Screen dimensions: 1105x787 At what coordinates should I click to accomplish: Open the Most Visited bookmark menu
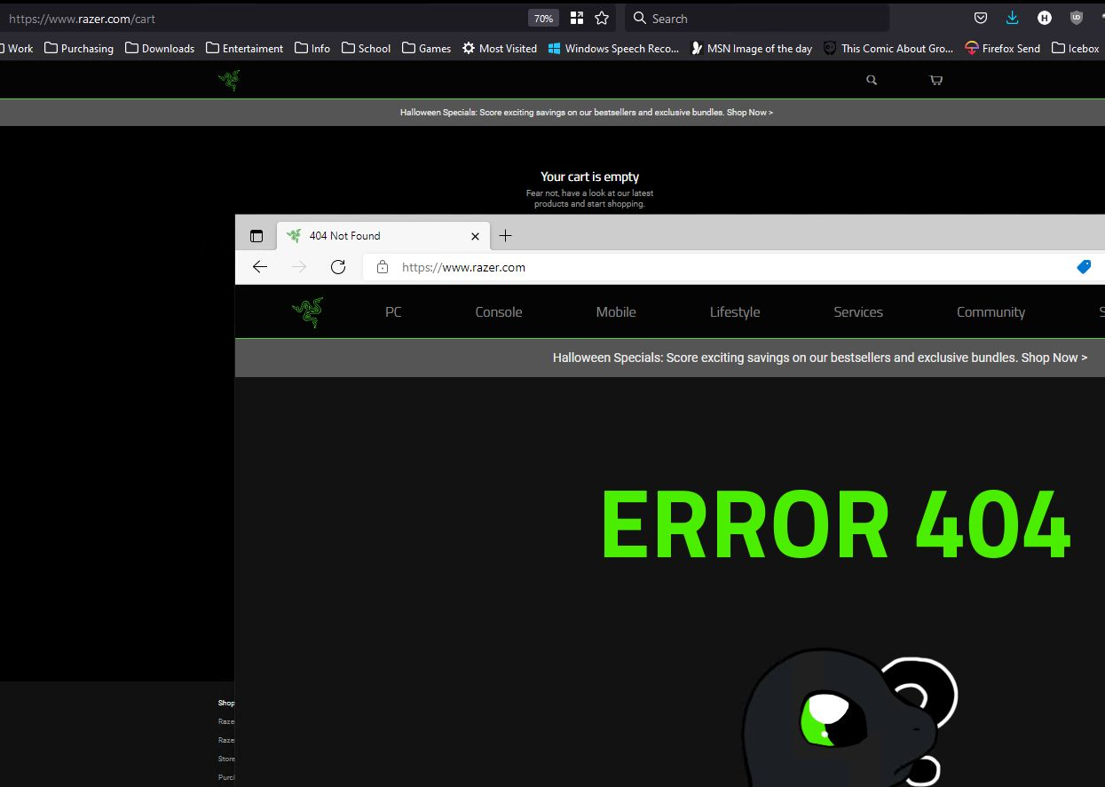tap(500, 49)
